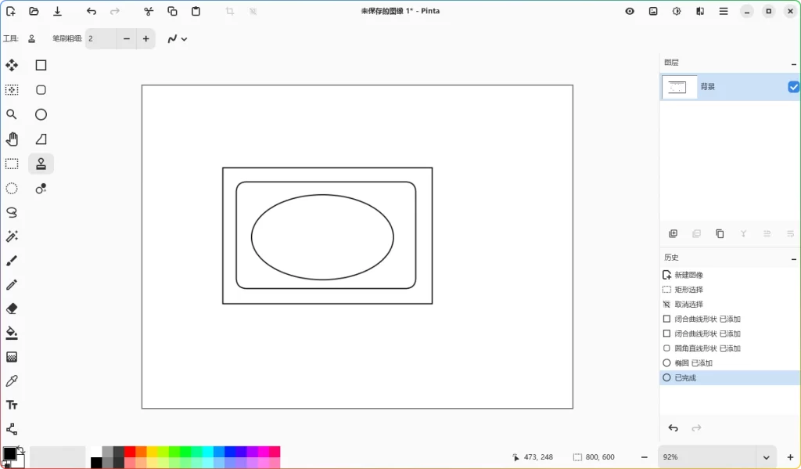
Task: Click the undo button below history list
Action: tap(673, 428)
